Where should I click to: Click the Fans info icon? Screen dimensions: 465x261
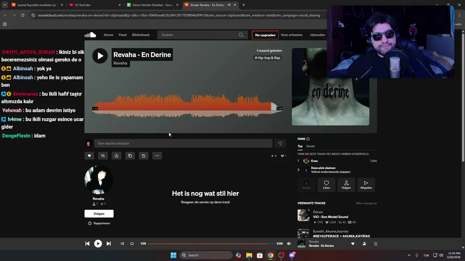(x=308, y=139)
